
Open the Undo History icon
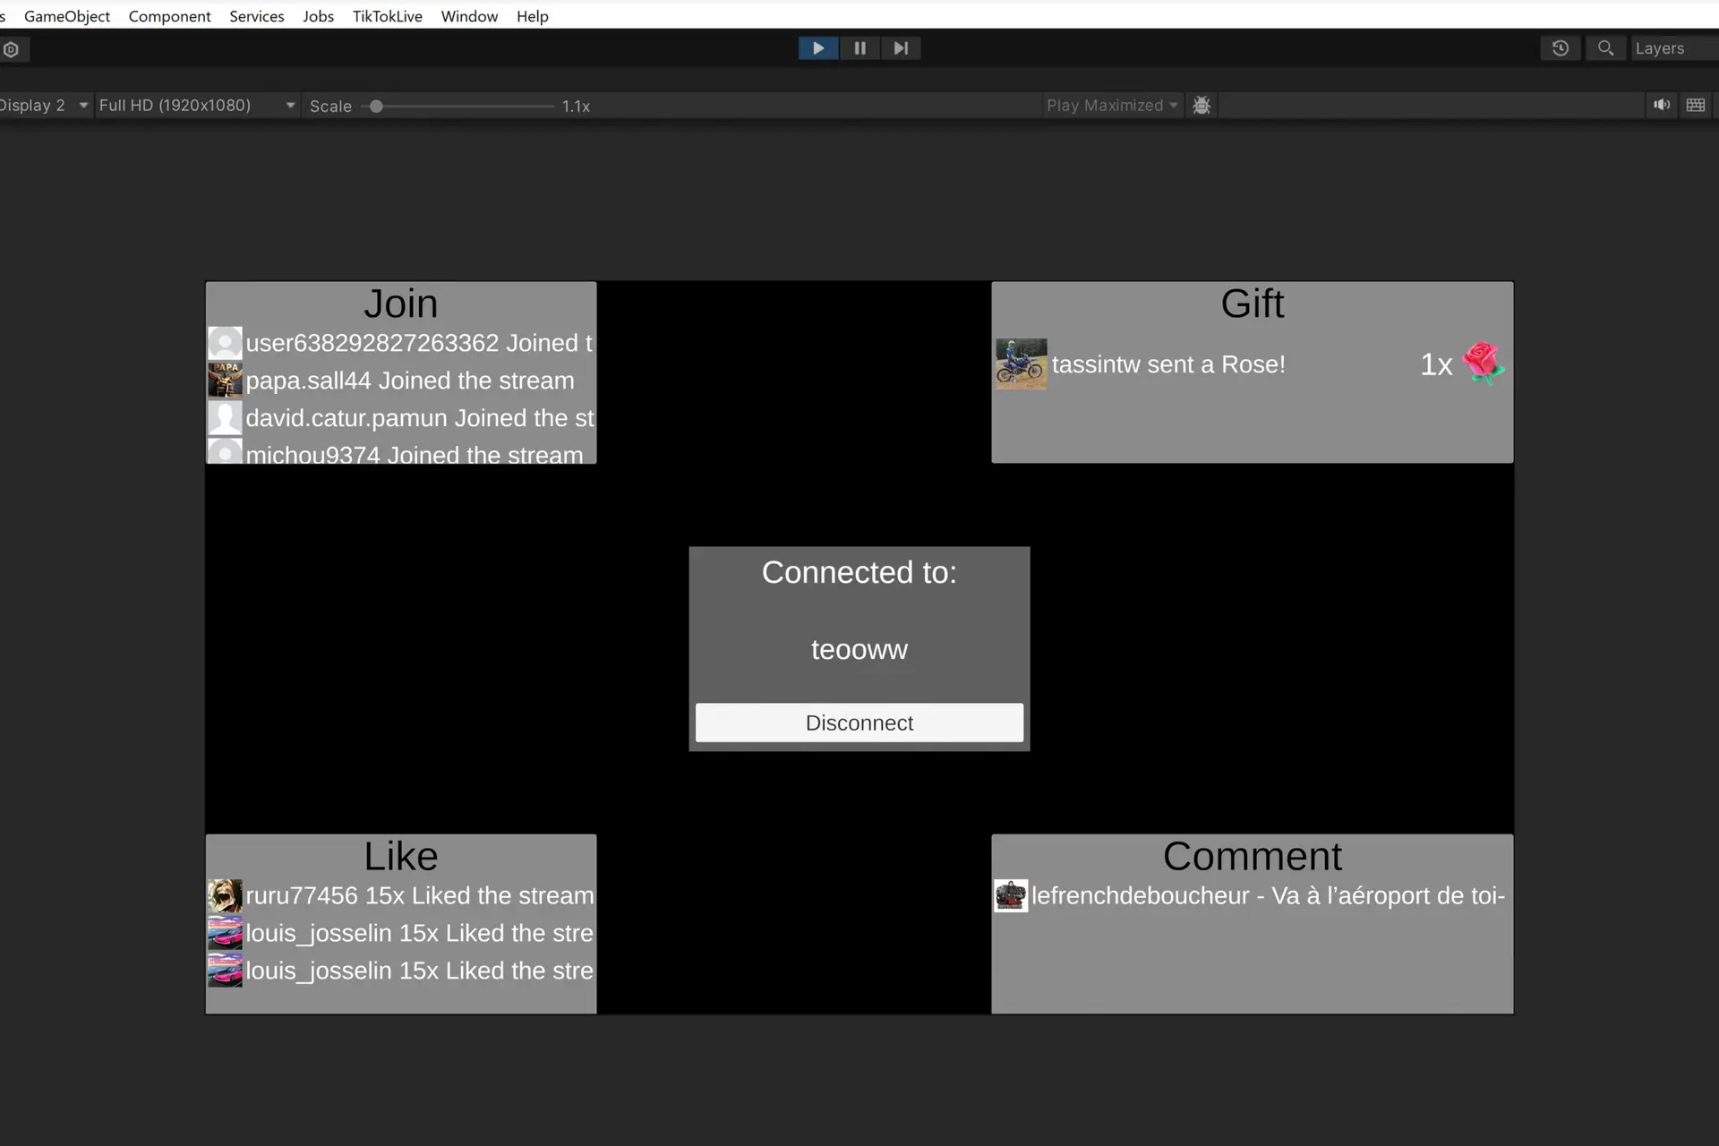(1561, 48)
